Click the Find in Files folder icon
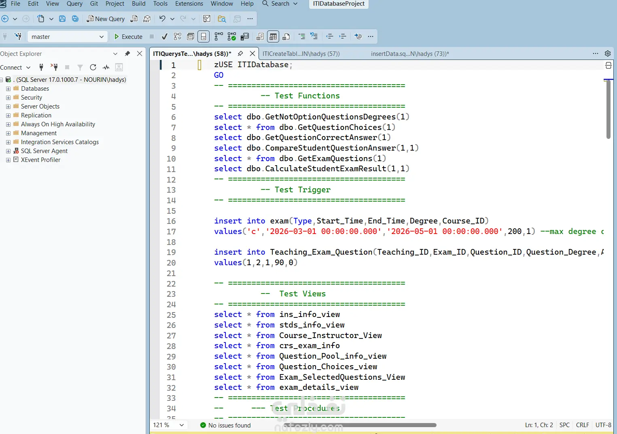 pyautogui.click(x=222, y=19)
